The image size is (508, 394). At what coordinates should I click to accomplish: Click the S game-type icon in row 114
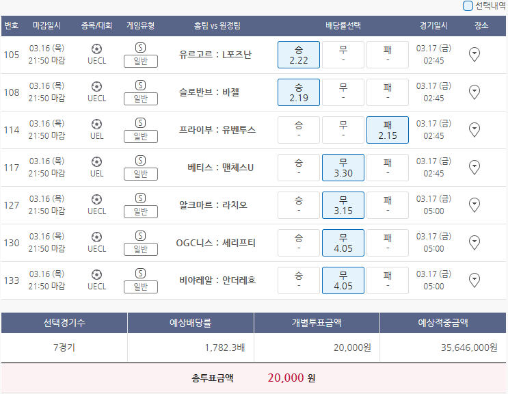pyautogui.click(x=140, y=123)
